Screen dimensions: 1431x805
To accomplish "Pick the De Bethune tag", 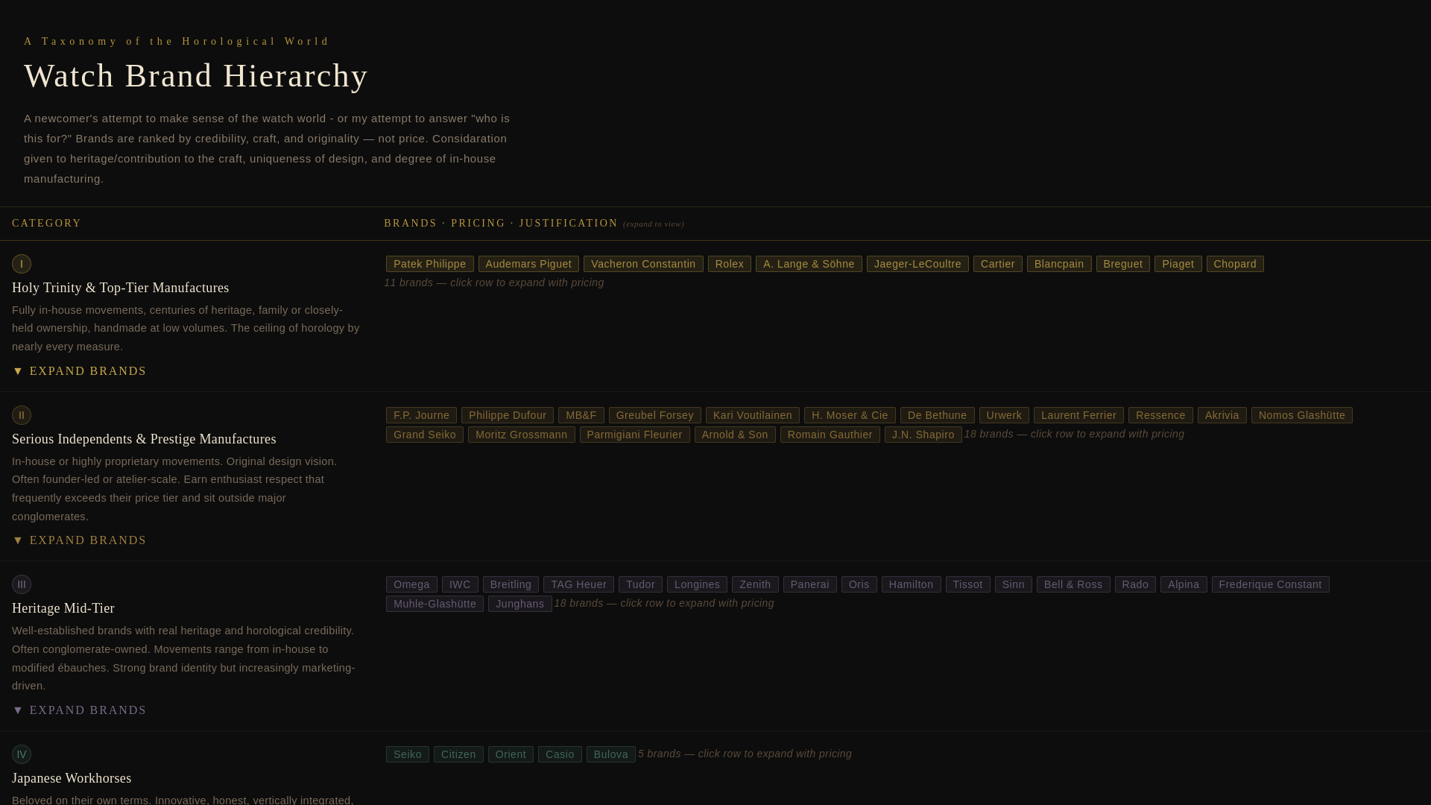I will click(x=938, y=415).
